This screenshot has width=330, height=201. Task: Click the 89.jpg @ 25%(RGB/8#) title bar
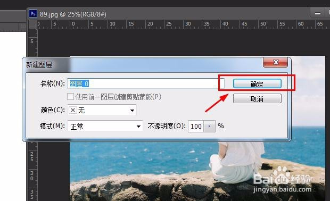point(73,14)
